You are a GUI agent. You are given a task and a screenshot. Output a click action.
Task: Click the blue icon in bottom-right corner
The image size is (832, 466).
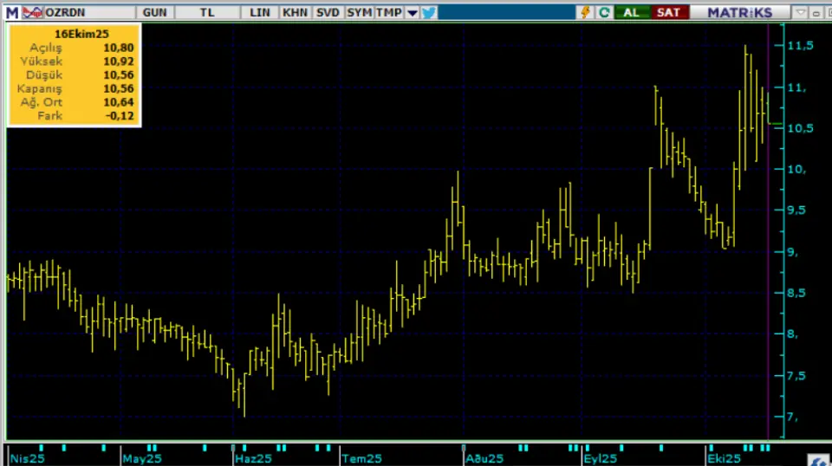[x=818, y=458]
